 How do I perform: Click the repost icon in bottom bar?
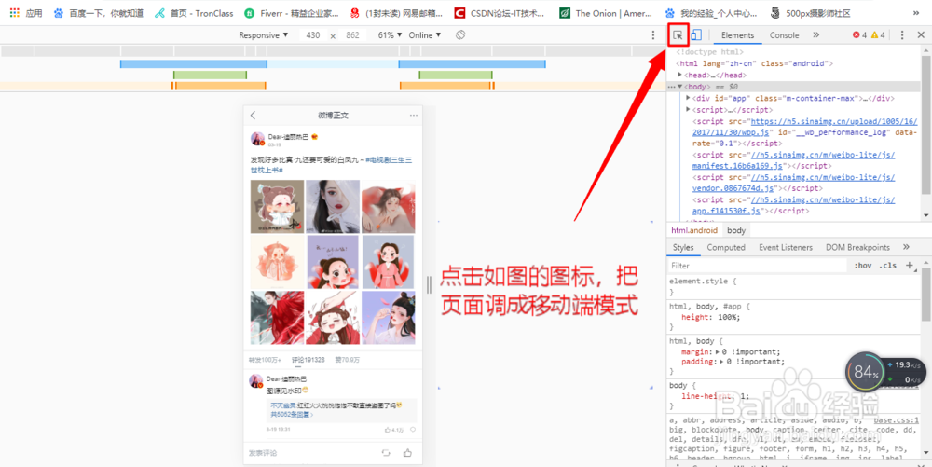[x=386, y=453]
